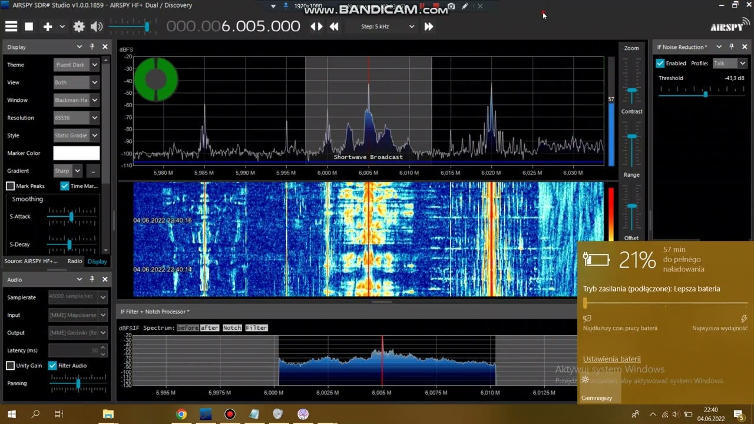The image size is (754, 424).
Task: Click the Latency (ms) stepper field
Action: [x=78, y=350]
